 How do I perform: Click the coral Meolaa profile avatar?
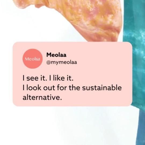[32, 59]
